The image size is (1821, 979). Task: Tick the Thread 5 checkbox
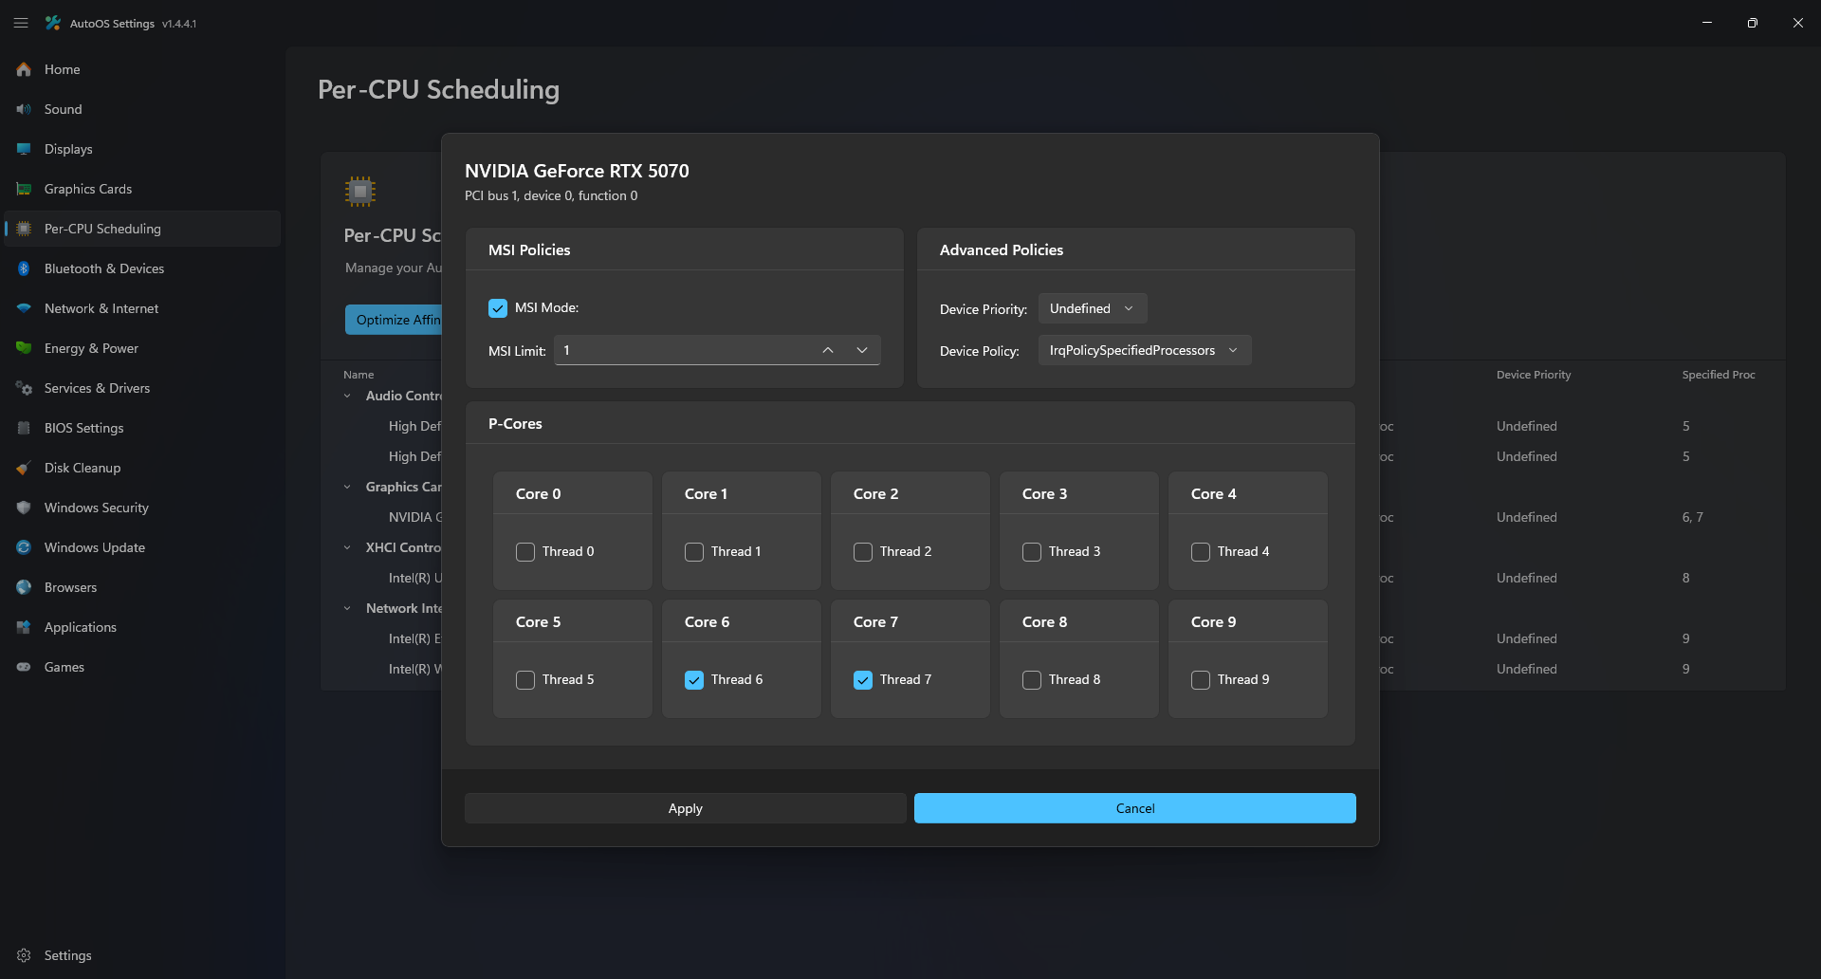525,680
